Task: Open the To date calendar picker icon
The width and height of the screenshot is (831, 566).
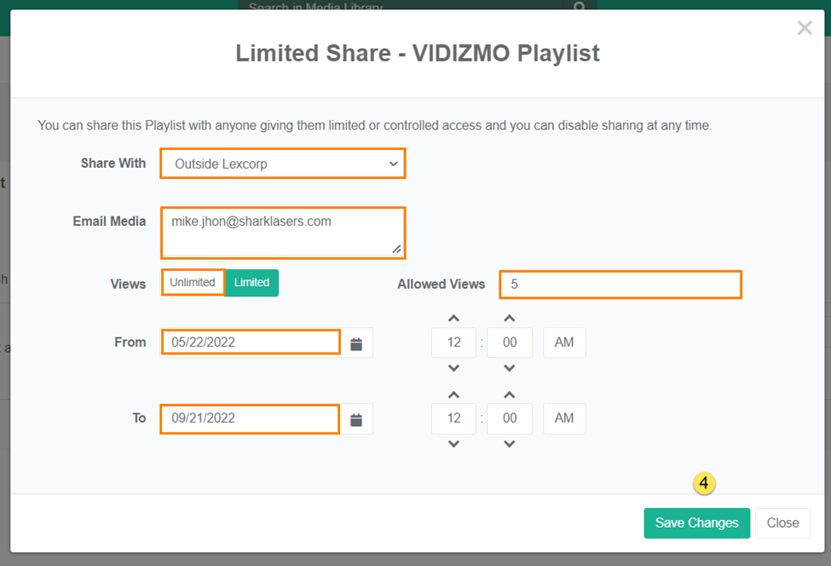Action: click(356, 419)
